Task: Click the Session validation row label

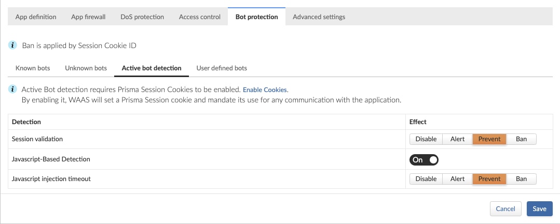Action: pos(37,139)
